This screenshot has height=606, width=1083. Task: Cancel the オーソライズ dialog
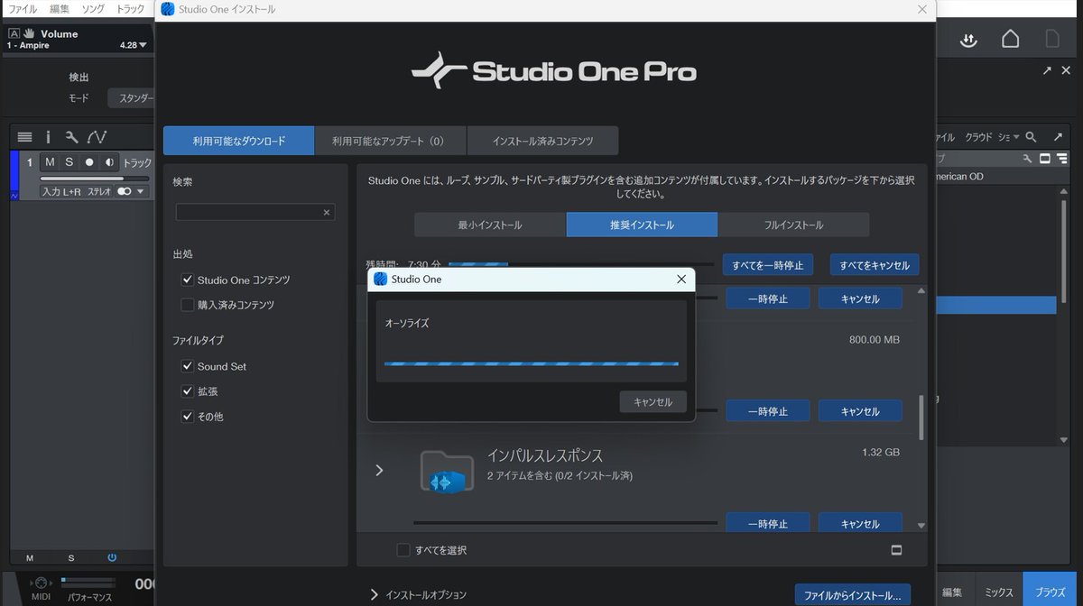(x=653, y=402)
